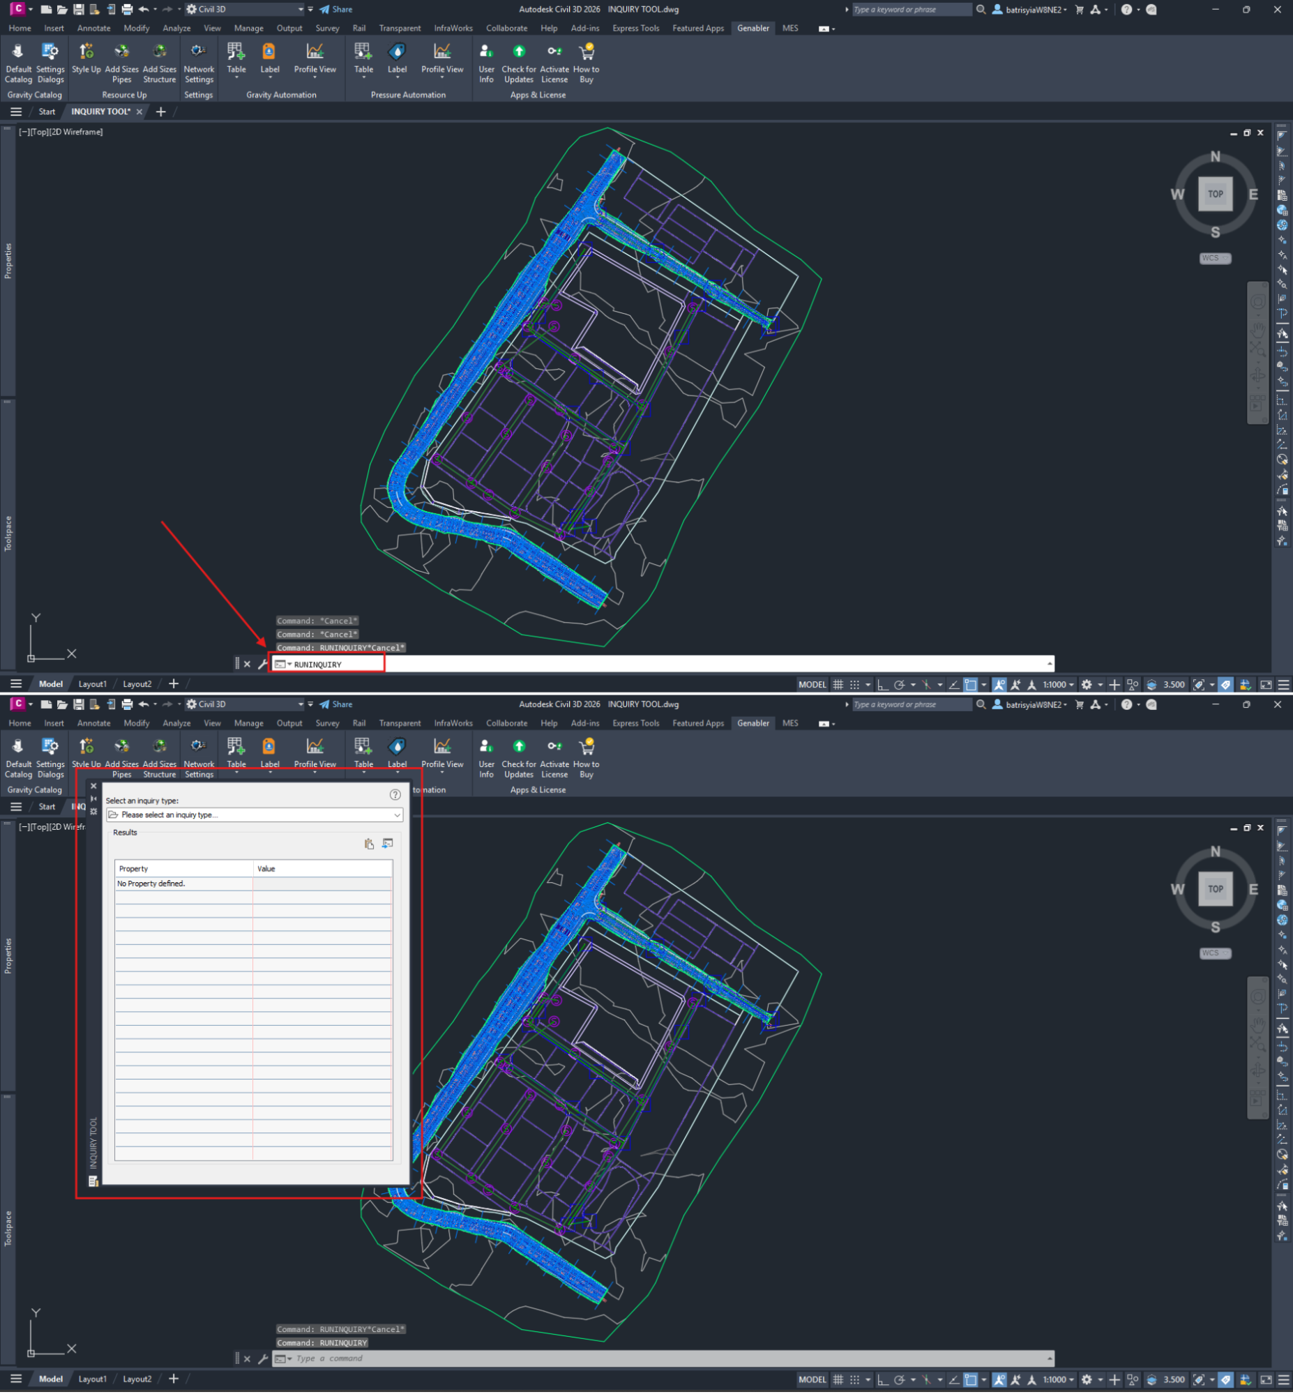Click the Share button in upper title bar
This screenshot has height=1394, width=1293.
coord(336,10)
